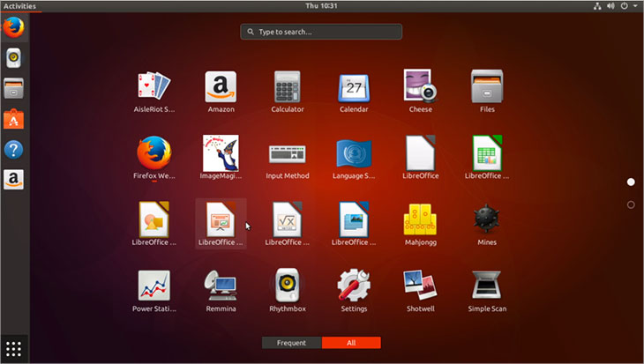The width and height of the screenshot is (644, 364).
Task: Focus the Type to search field
Action: pyautogui.click(x=321, y=32)
